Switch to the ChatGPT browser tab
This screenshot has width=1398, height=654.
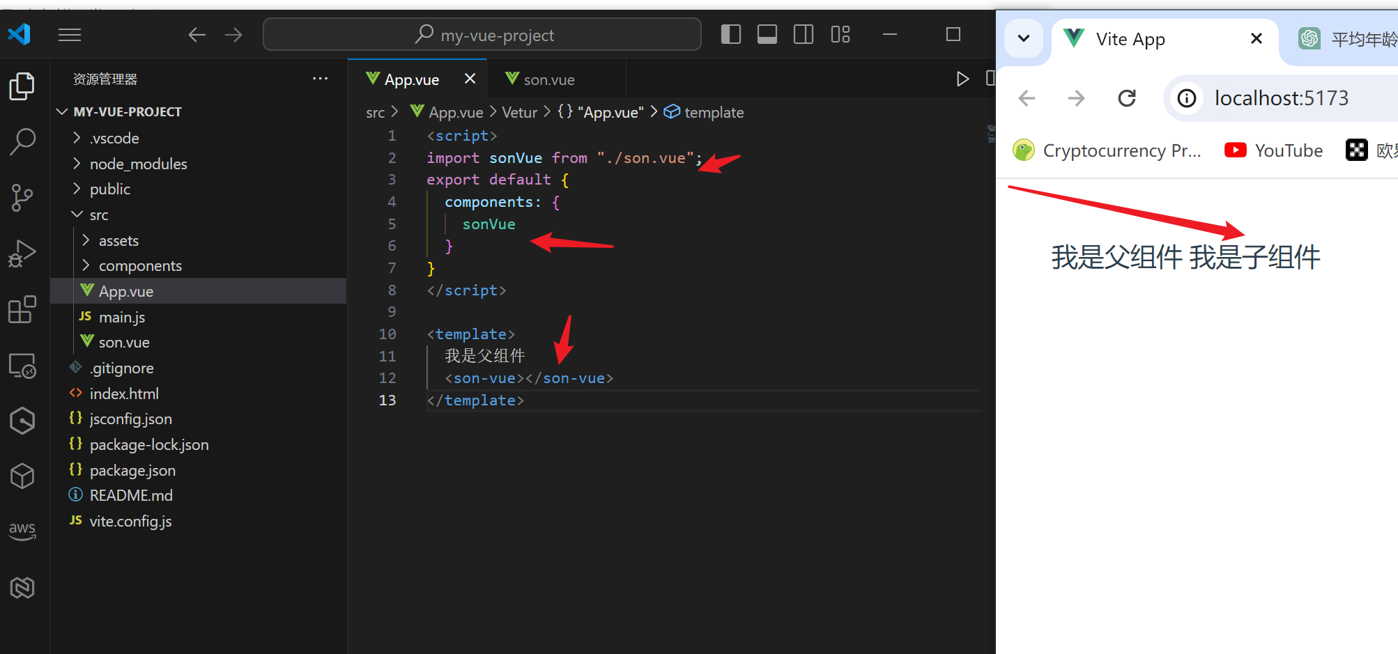click(x=1346, y=40)
